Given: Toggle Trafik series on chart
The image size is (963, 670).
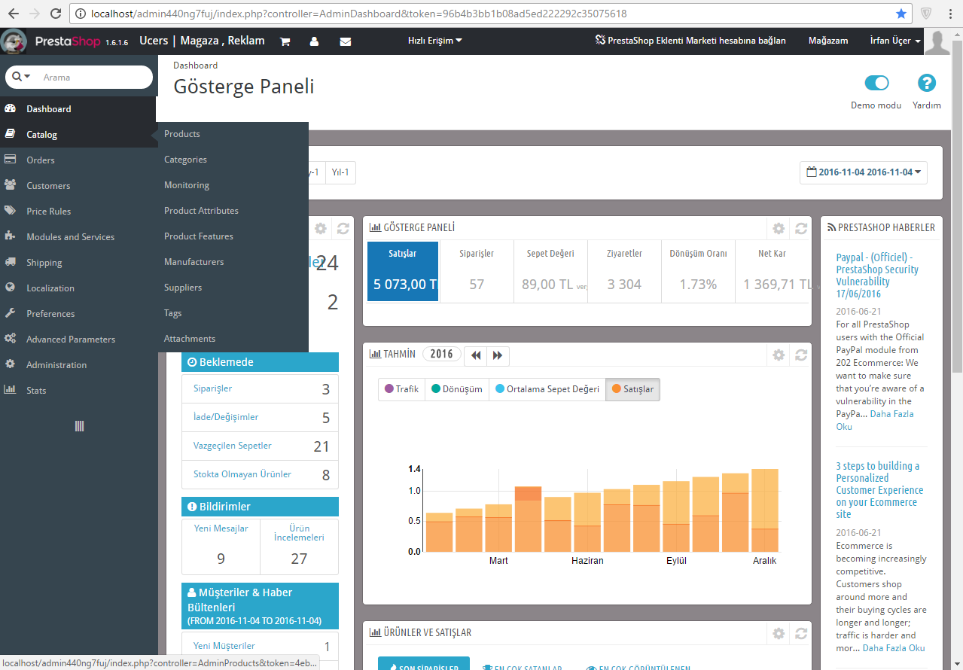Looking at the screenshot, I should [x=401, y=389].
